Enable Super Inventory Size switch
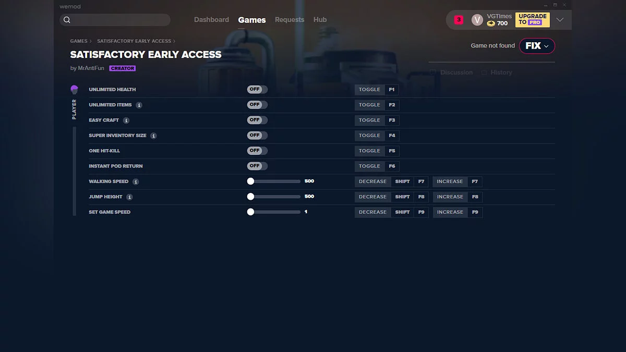The height and width of the screenshot is (352, 626). click(x=257, y=135)
